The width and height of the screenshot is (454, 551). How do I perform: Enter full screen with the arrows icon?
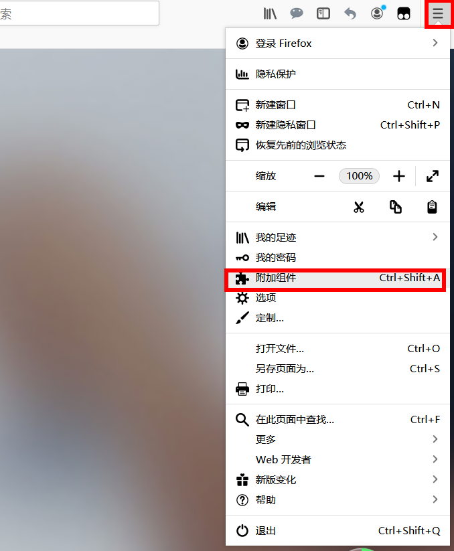click(433, 176)
